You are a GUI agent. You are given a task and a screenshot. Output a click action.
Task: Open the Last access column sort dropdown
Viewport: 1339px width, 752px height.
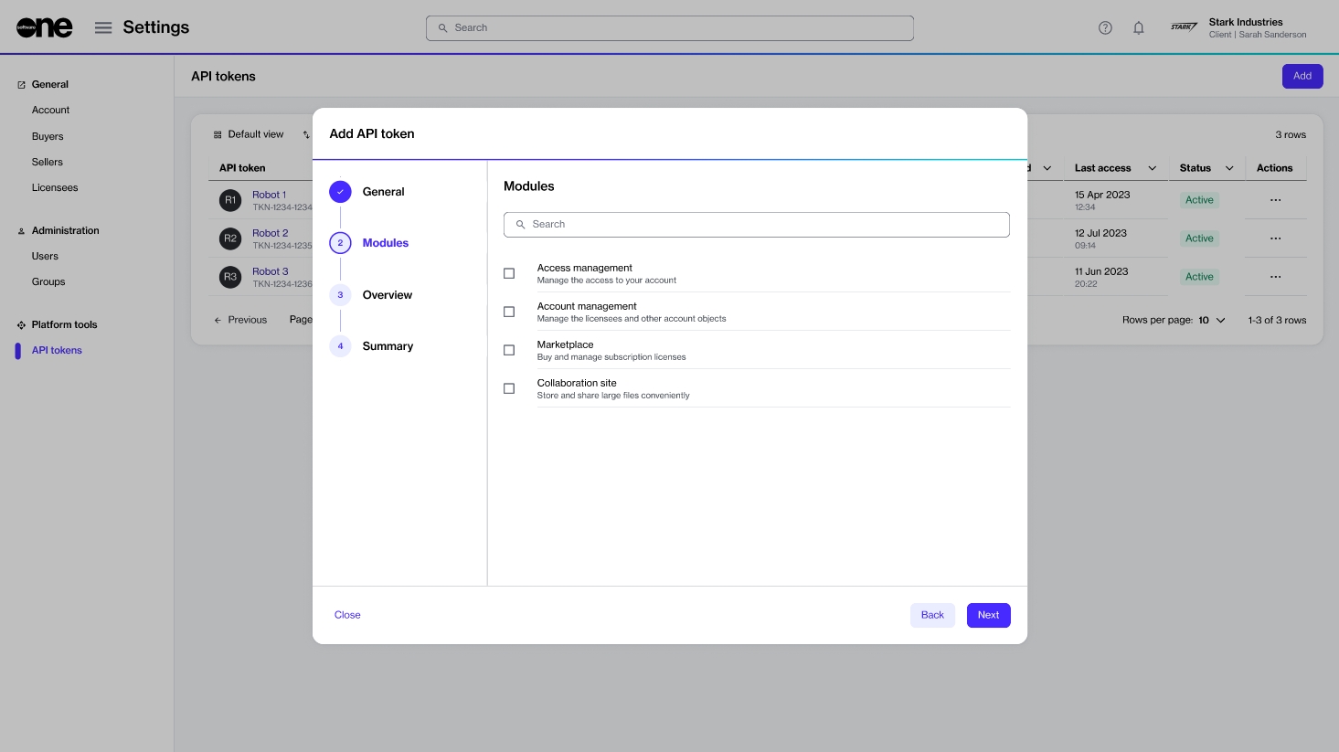coord(1152,168)
